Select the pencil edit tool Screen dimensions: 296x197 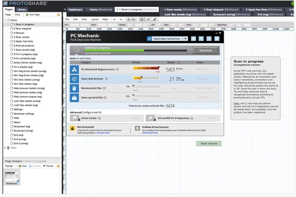[x=155, y=19]
